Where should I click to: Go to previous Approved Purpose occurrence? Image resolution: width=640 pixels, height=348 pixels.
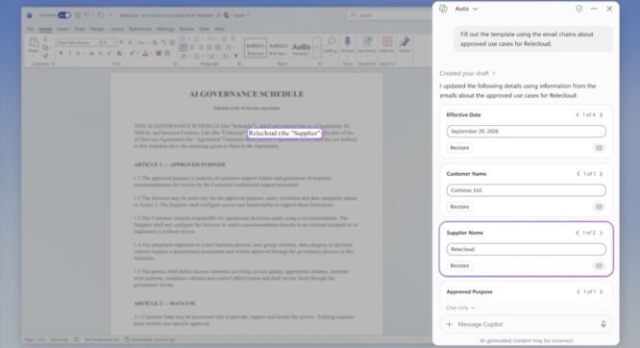(x=578, y=291)
